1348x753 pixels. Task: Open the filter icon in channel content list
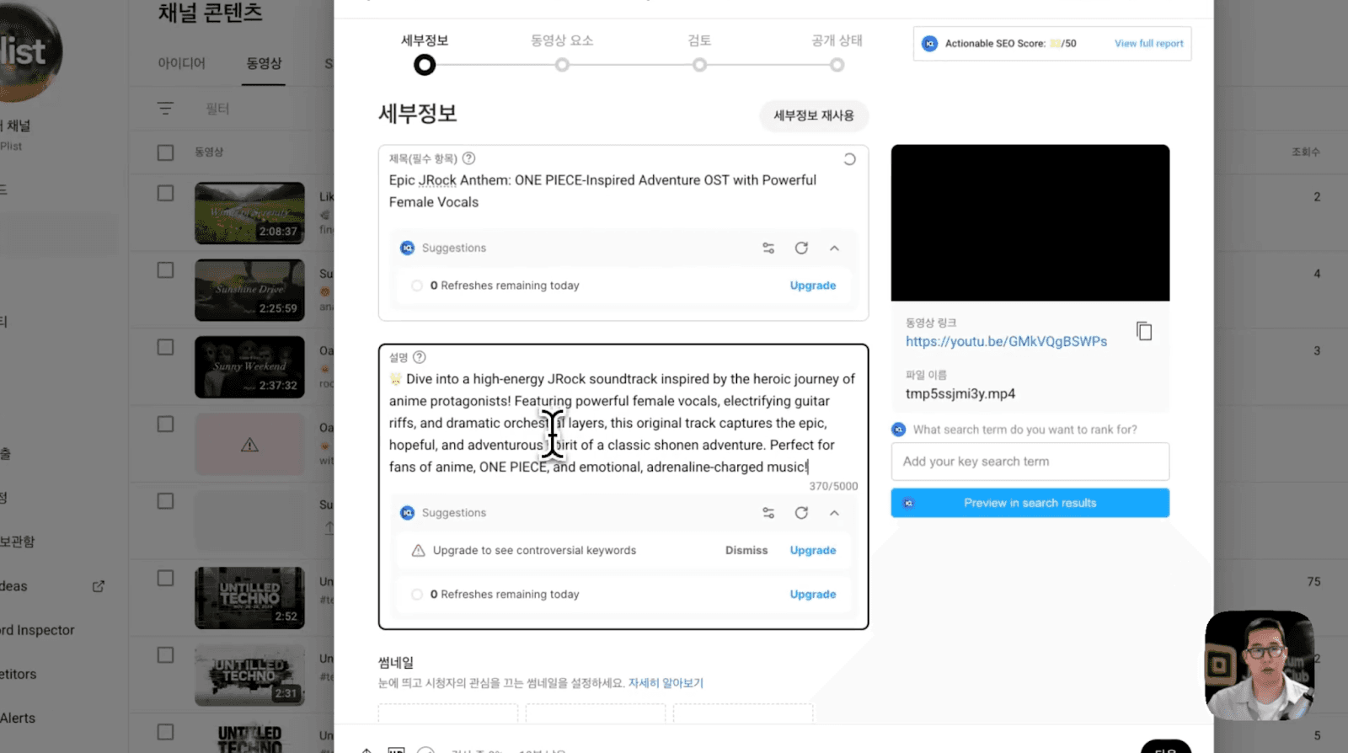[165, 109]
